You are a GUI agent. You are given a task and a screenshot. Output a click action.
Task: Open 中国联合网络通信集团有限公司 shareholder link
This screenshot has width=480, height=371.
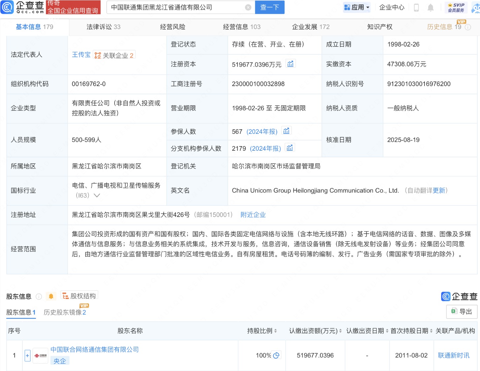pos(94,350)
